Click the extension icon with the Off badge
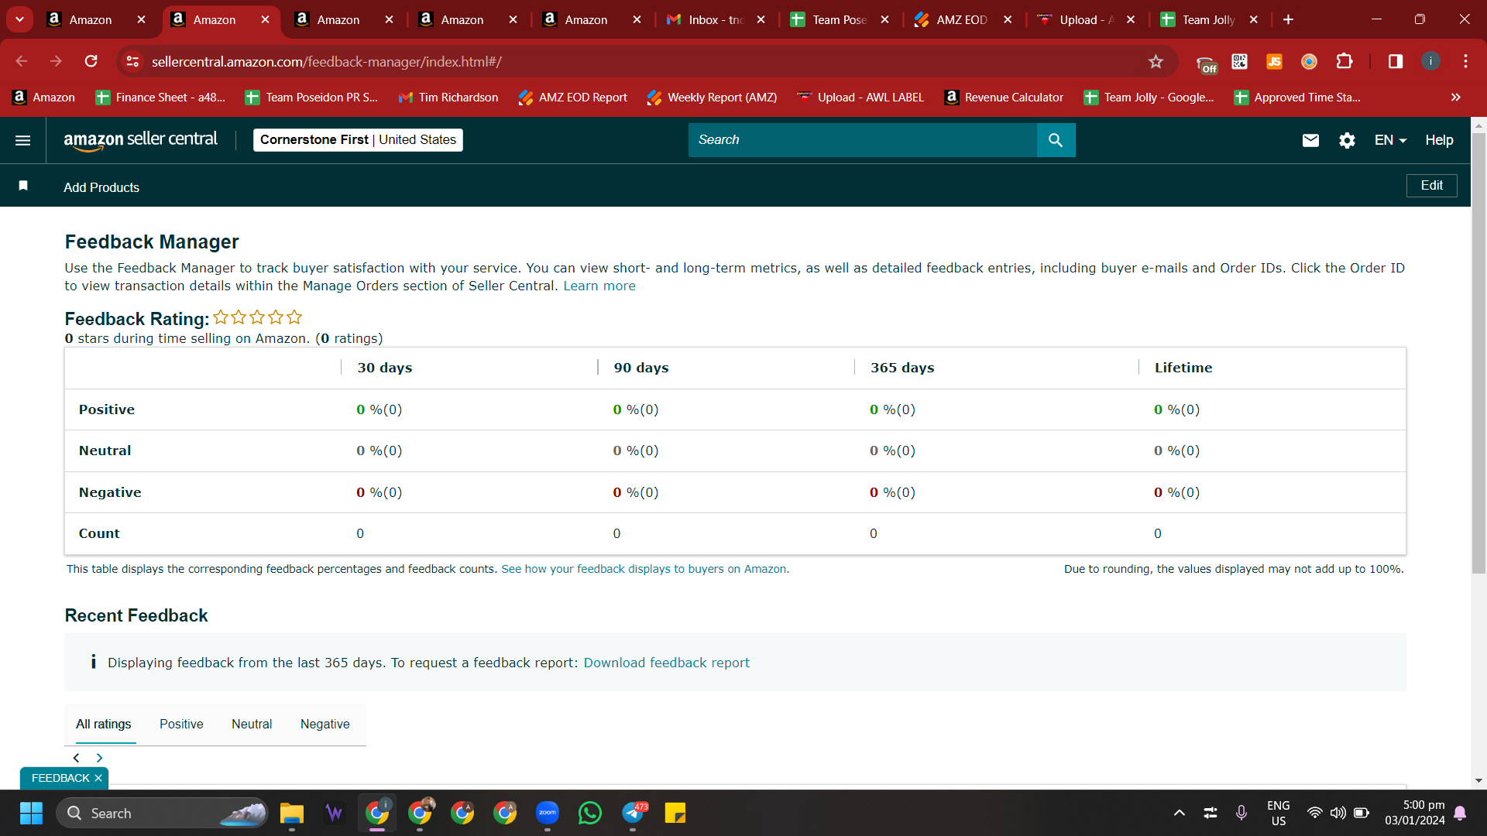The width and height of the screenshot is (1487, 836). coord(1206,63)
